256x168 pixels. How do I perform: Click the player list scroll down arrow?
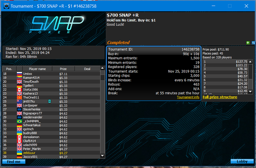coord(102,156)
